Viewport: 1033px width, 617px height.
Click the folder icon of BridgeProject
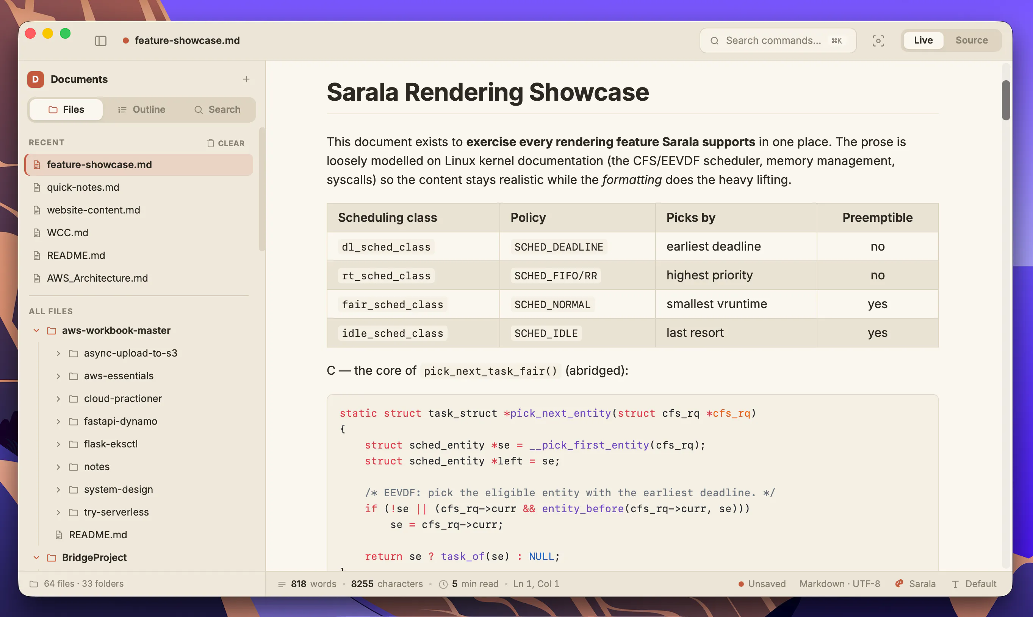[52, 558]
